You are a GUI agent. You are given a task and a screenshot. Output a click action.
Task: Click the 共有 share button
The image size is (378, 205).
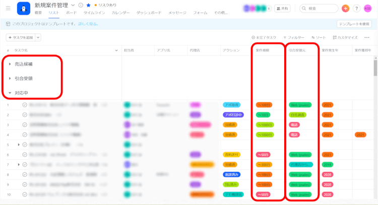pos(284,9)
